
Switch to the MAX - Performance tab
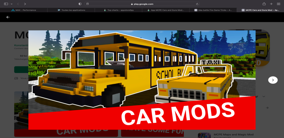pos(24,10)
